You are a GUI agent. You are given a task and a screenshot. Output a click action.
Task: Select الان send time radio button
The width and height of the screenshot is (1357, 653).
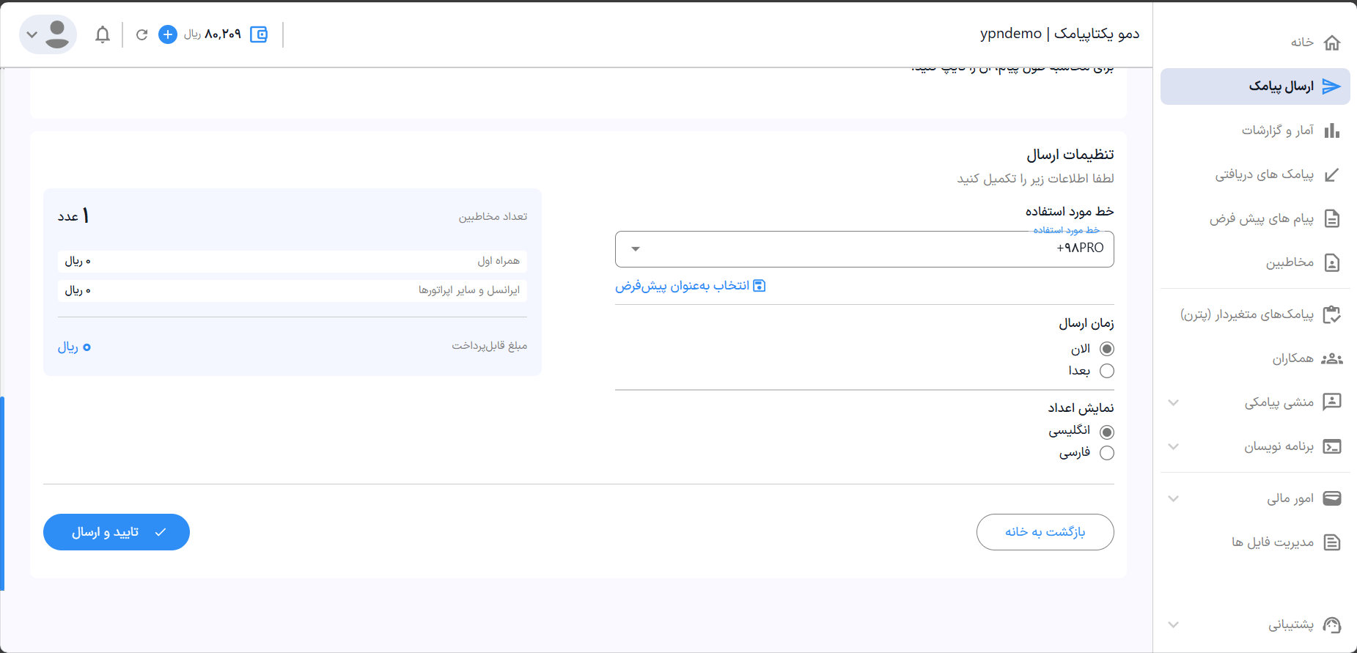pyautogui.click(x=1107, y=349)
